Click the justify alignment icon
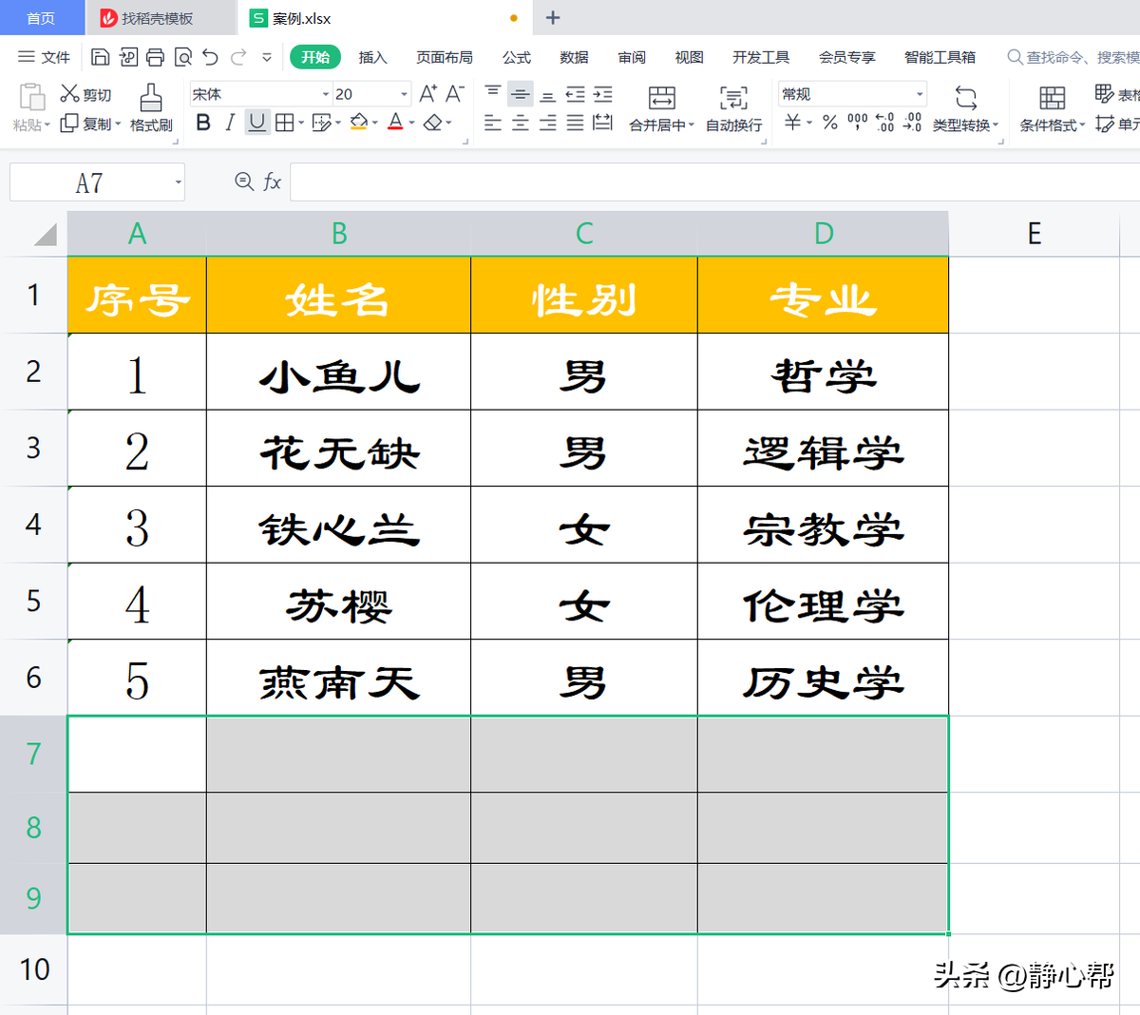The height and width of the screenshot is (1015, 1140). click(576, 123)
